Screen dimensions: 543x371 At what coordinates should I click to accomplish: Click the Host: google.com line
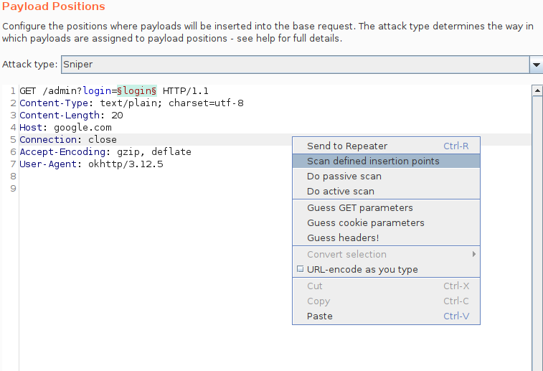[65, 128]
